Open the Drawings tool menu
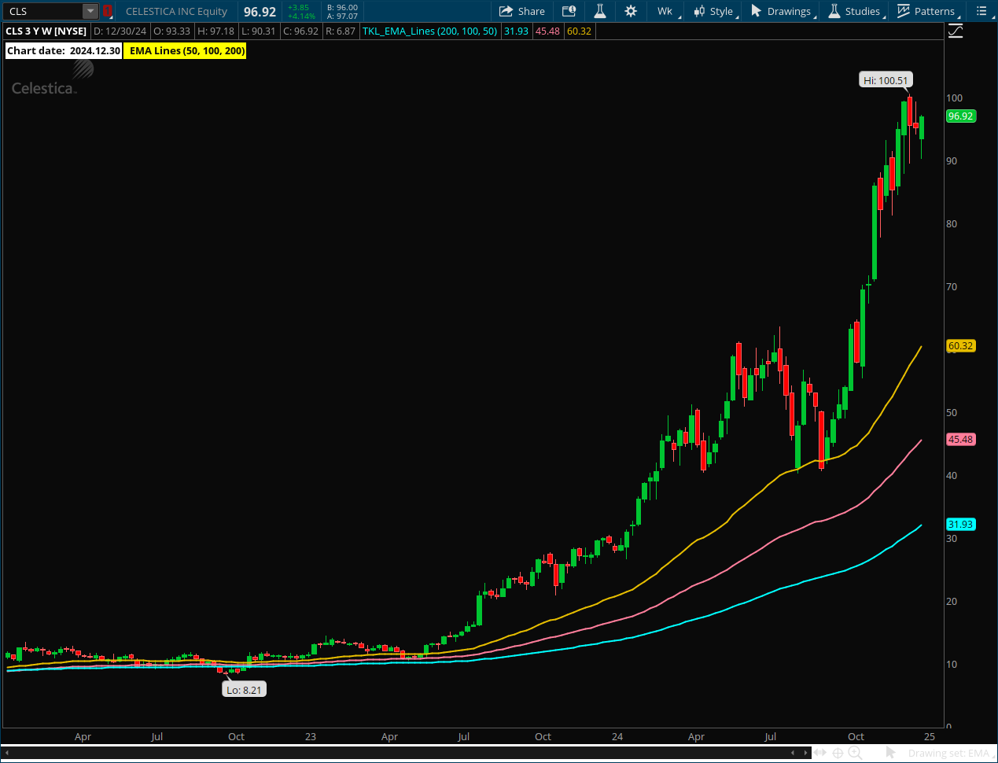Viewport: 998px width, 763px height. point(781,11)
